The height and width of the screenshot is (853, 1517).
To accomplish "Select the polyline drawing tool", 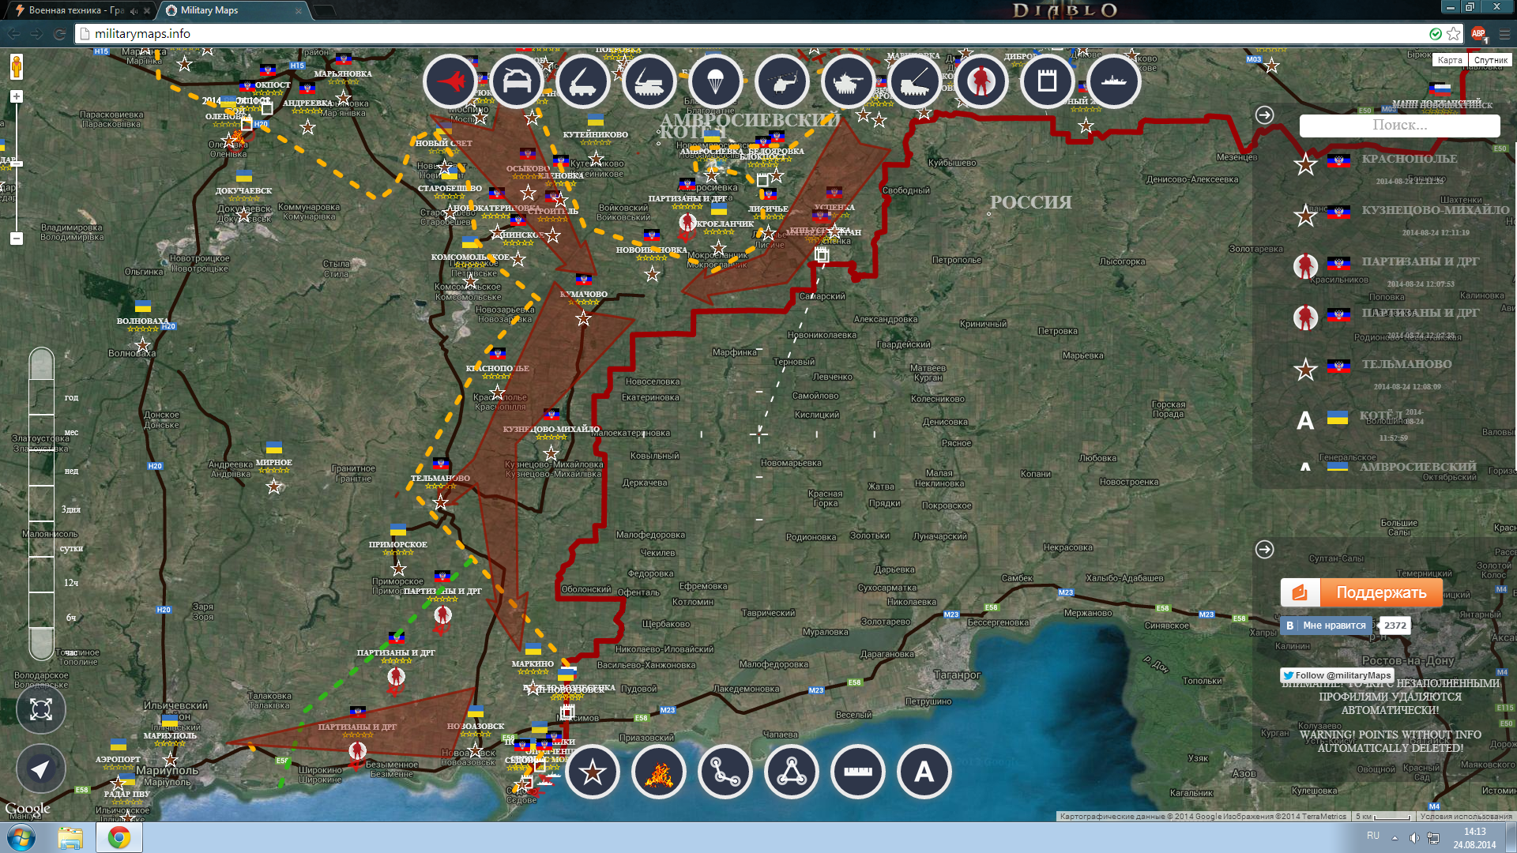I will (x=725, y=772).
